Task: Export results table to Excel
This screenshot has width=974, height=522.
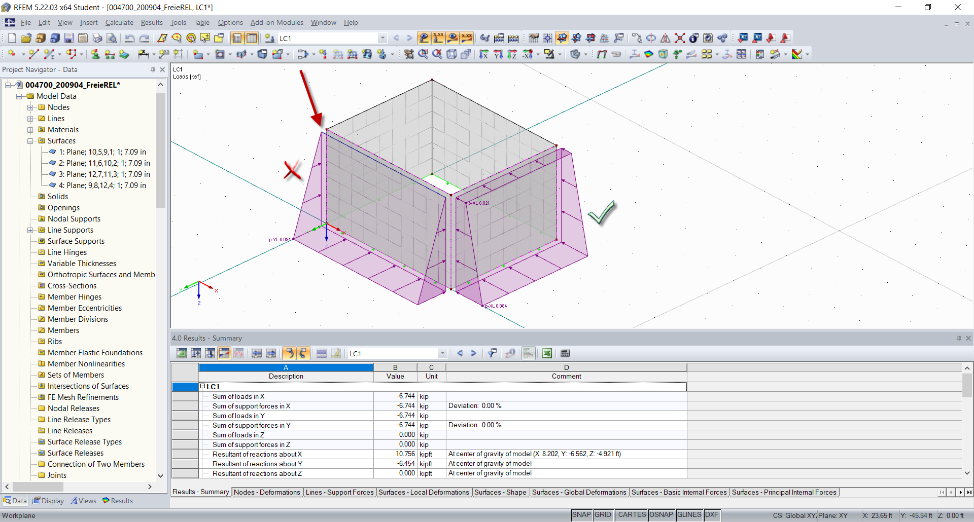Action: tap(547, 353)
